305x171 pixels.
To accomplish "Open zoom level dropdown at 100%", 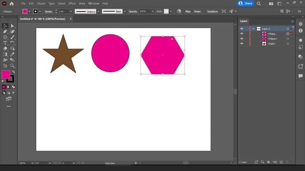I will pyautogui.click(x=32, y=163).
